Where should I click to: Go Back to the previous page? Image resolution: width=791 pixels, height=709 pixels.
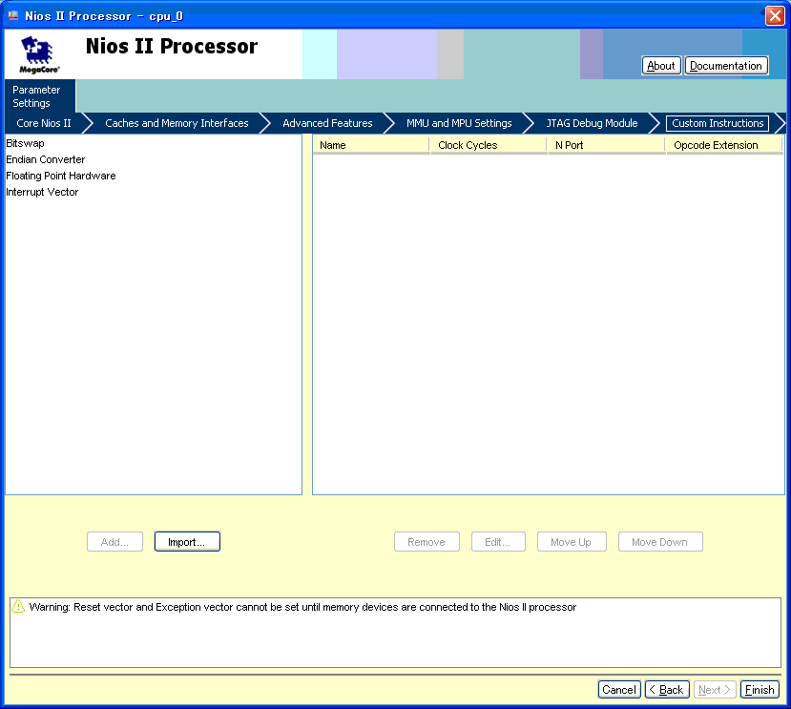click(667, 689)
